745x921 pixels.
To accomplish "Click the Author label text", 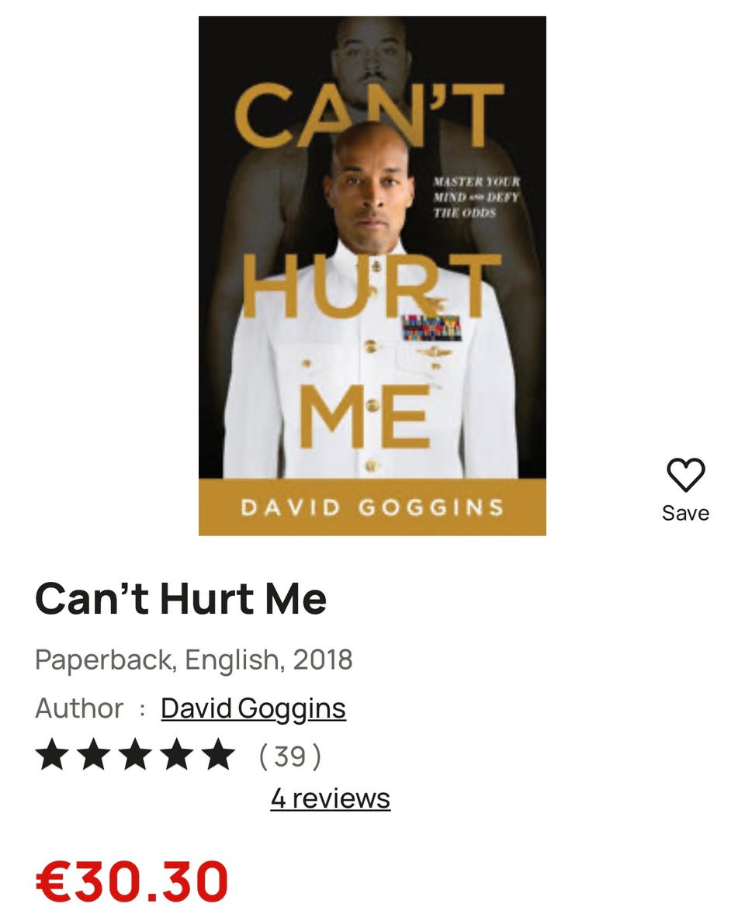I will [79, 708].
